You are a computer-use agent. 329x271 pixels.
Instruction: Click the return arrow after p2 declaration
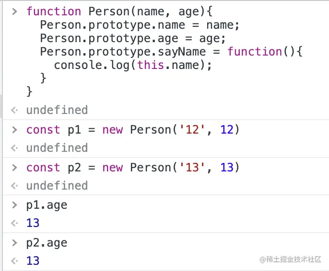(14, 186)
